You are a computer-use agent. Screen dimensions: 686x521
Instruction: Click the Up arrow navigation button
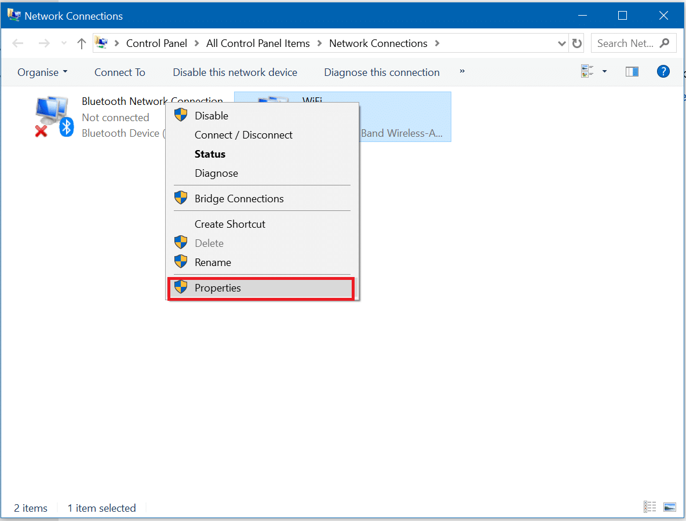pyautogui.click(x=82, y=43)
